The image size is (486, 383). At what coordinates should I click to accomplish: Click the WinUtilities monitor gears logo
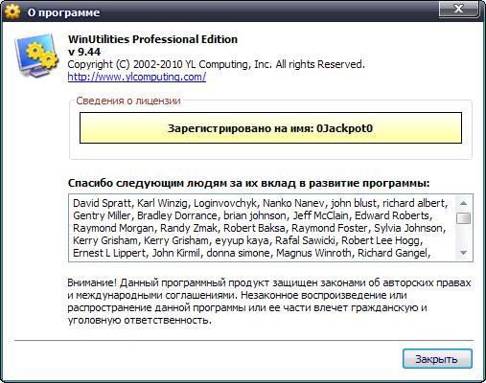(36, 56)
